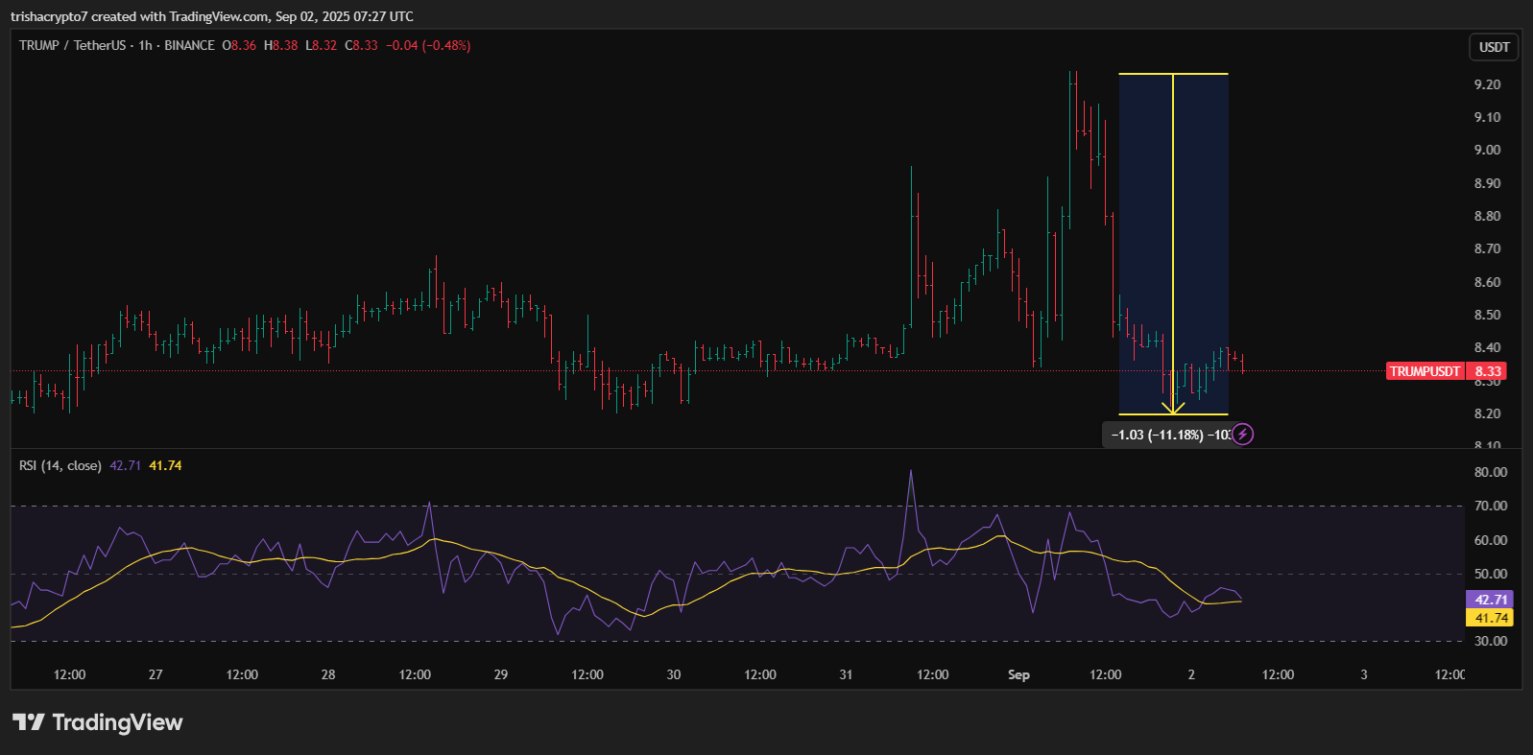This screenshot has height=755, width=1533.
Task: Click the date label 27 on time axis
Action: click(156, 674)
